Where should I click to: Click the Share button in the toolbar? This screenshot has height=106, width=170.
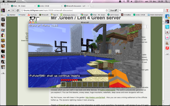pos(113,10)
